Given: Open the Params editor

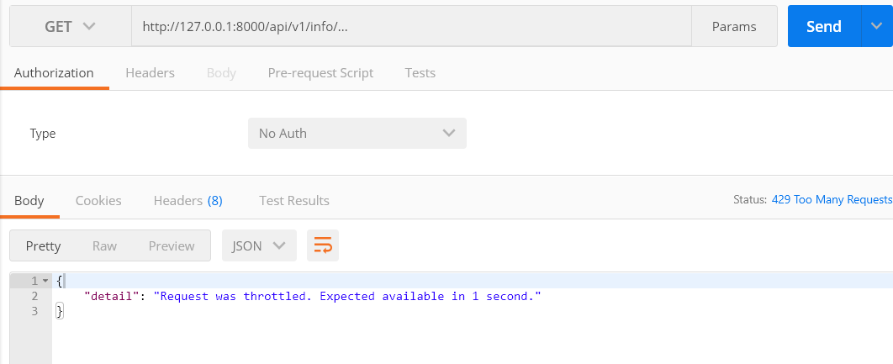Looking at the screenshot, I should point(733,27).
